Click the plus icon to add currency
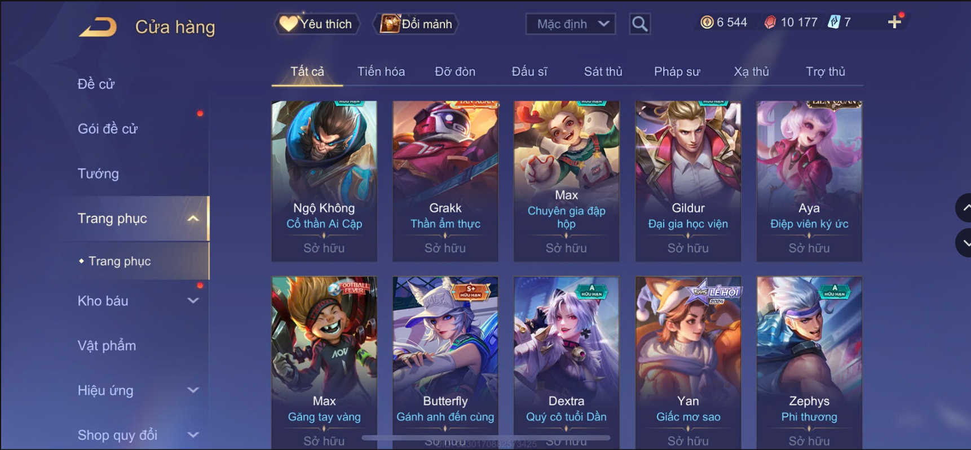 pyautogui.click(x=894, y=22)
